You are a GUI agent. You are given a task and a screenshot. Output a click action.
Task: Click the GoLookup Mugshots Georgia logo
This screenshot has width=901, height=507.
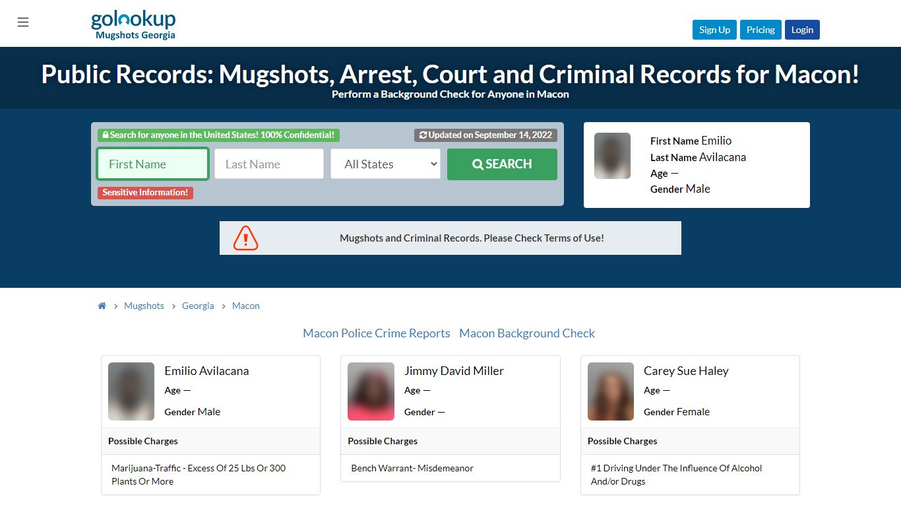(133, 26)
